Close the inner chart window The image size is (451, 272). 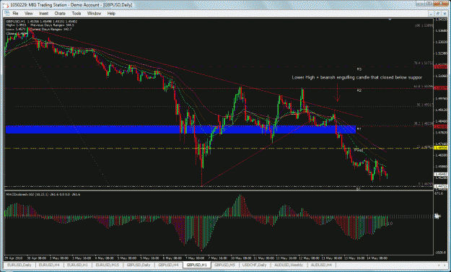444,14
